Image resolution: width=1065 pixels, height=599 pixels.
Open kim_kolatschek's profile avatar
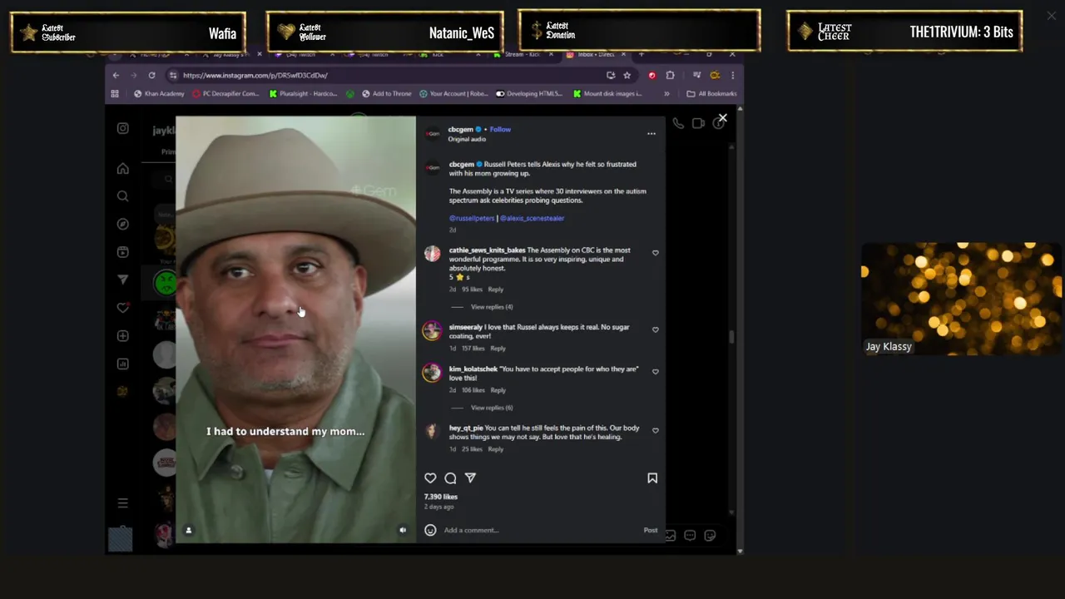432,373
